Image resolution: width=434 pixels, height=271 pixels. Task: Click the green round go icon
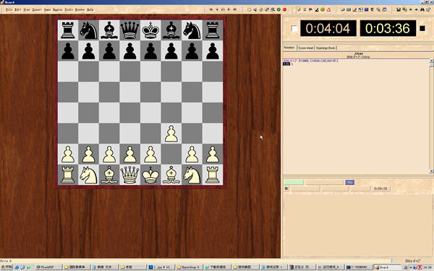point(278,9)
